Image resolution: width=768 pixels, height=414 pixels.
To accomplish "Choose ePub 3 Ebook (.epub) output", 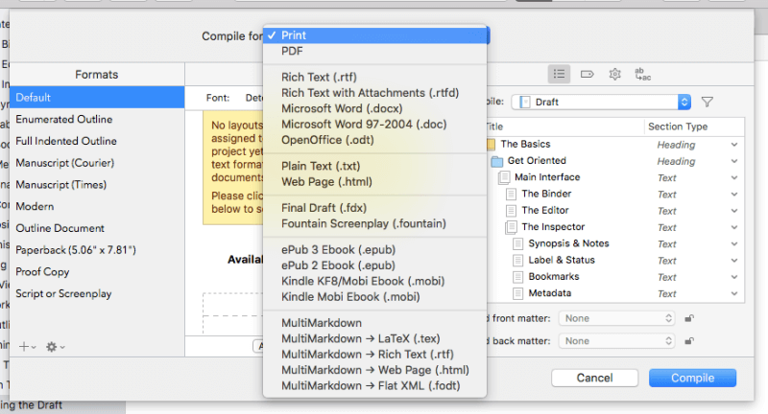I will (375, 250).
